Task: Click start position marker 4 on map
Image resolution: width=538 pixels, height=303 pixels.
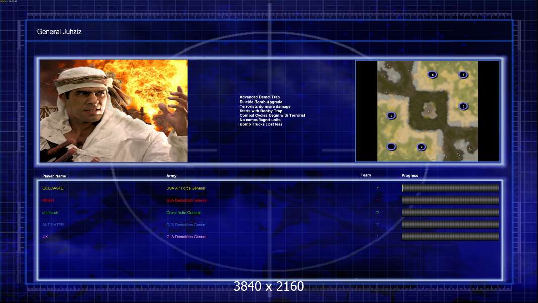Action: click(x=422, y=147)
